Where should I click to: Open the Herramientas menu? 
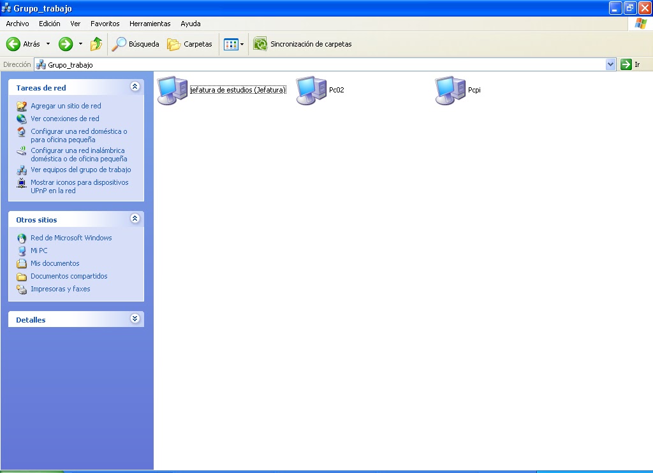pos(150,24)
